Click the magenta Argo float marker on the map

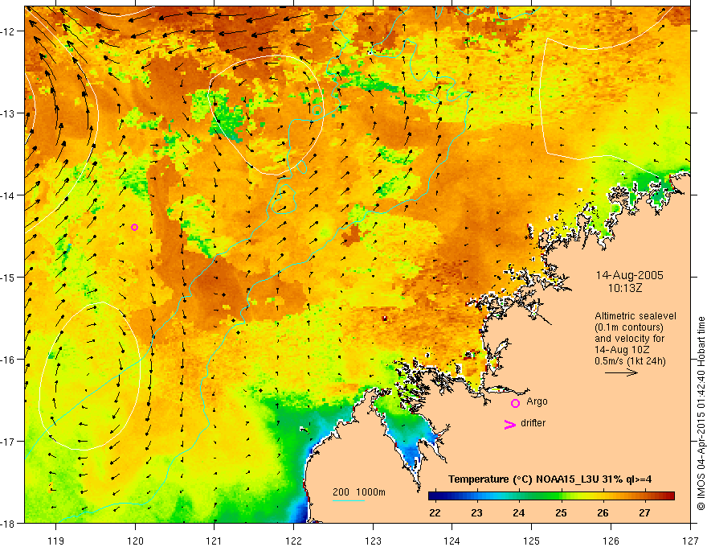click(134, 227)
